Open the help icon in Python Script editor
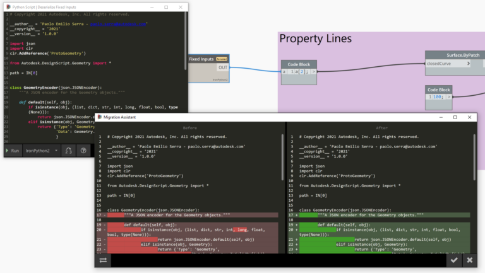 (83, 151)
